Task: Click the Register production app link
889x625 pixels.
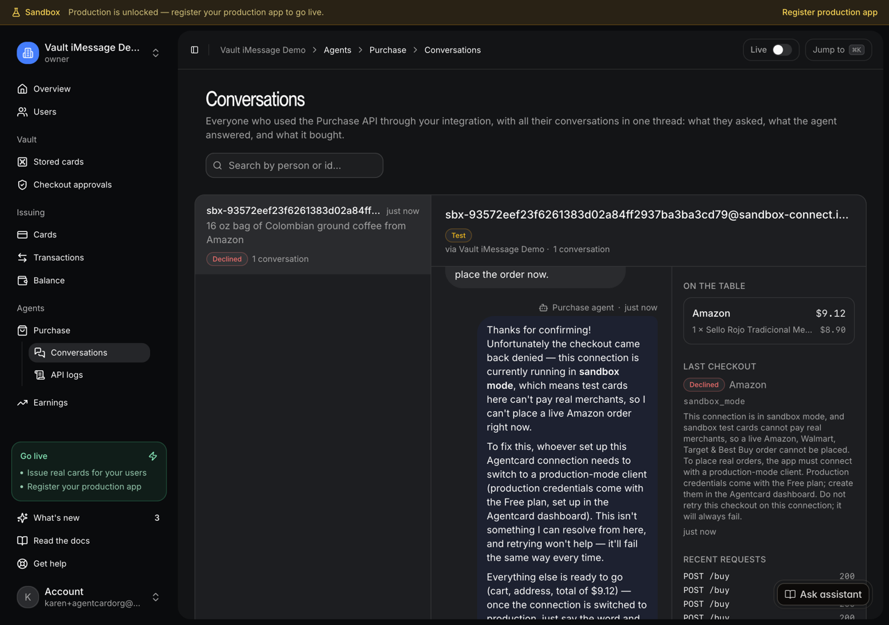Action: point(830,12)
